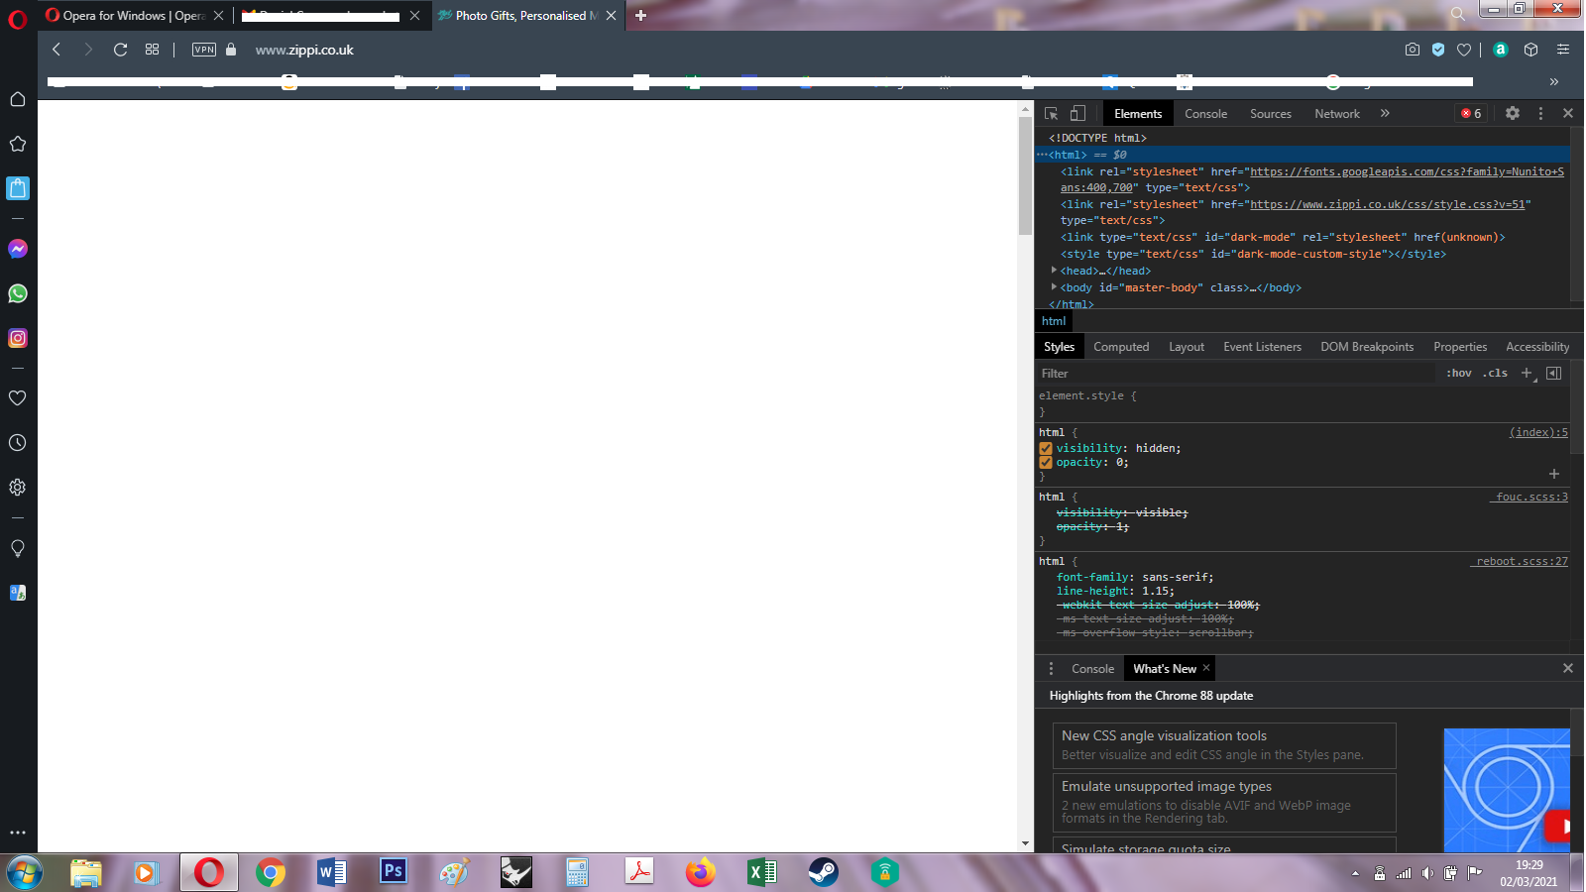Open WhatsApp in the sidebar
1586x892 pixels.
[x=18, y=293]
